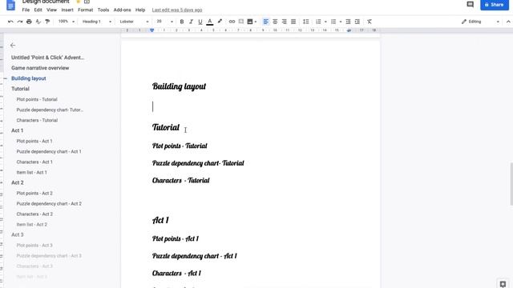The height and width of the screenshot is (288, 513).
Task: Click the vertical scrollbar thumb
Action: 511,184
